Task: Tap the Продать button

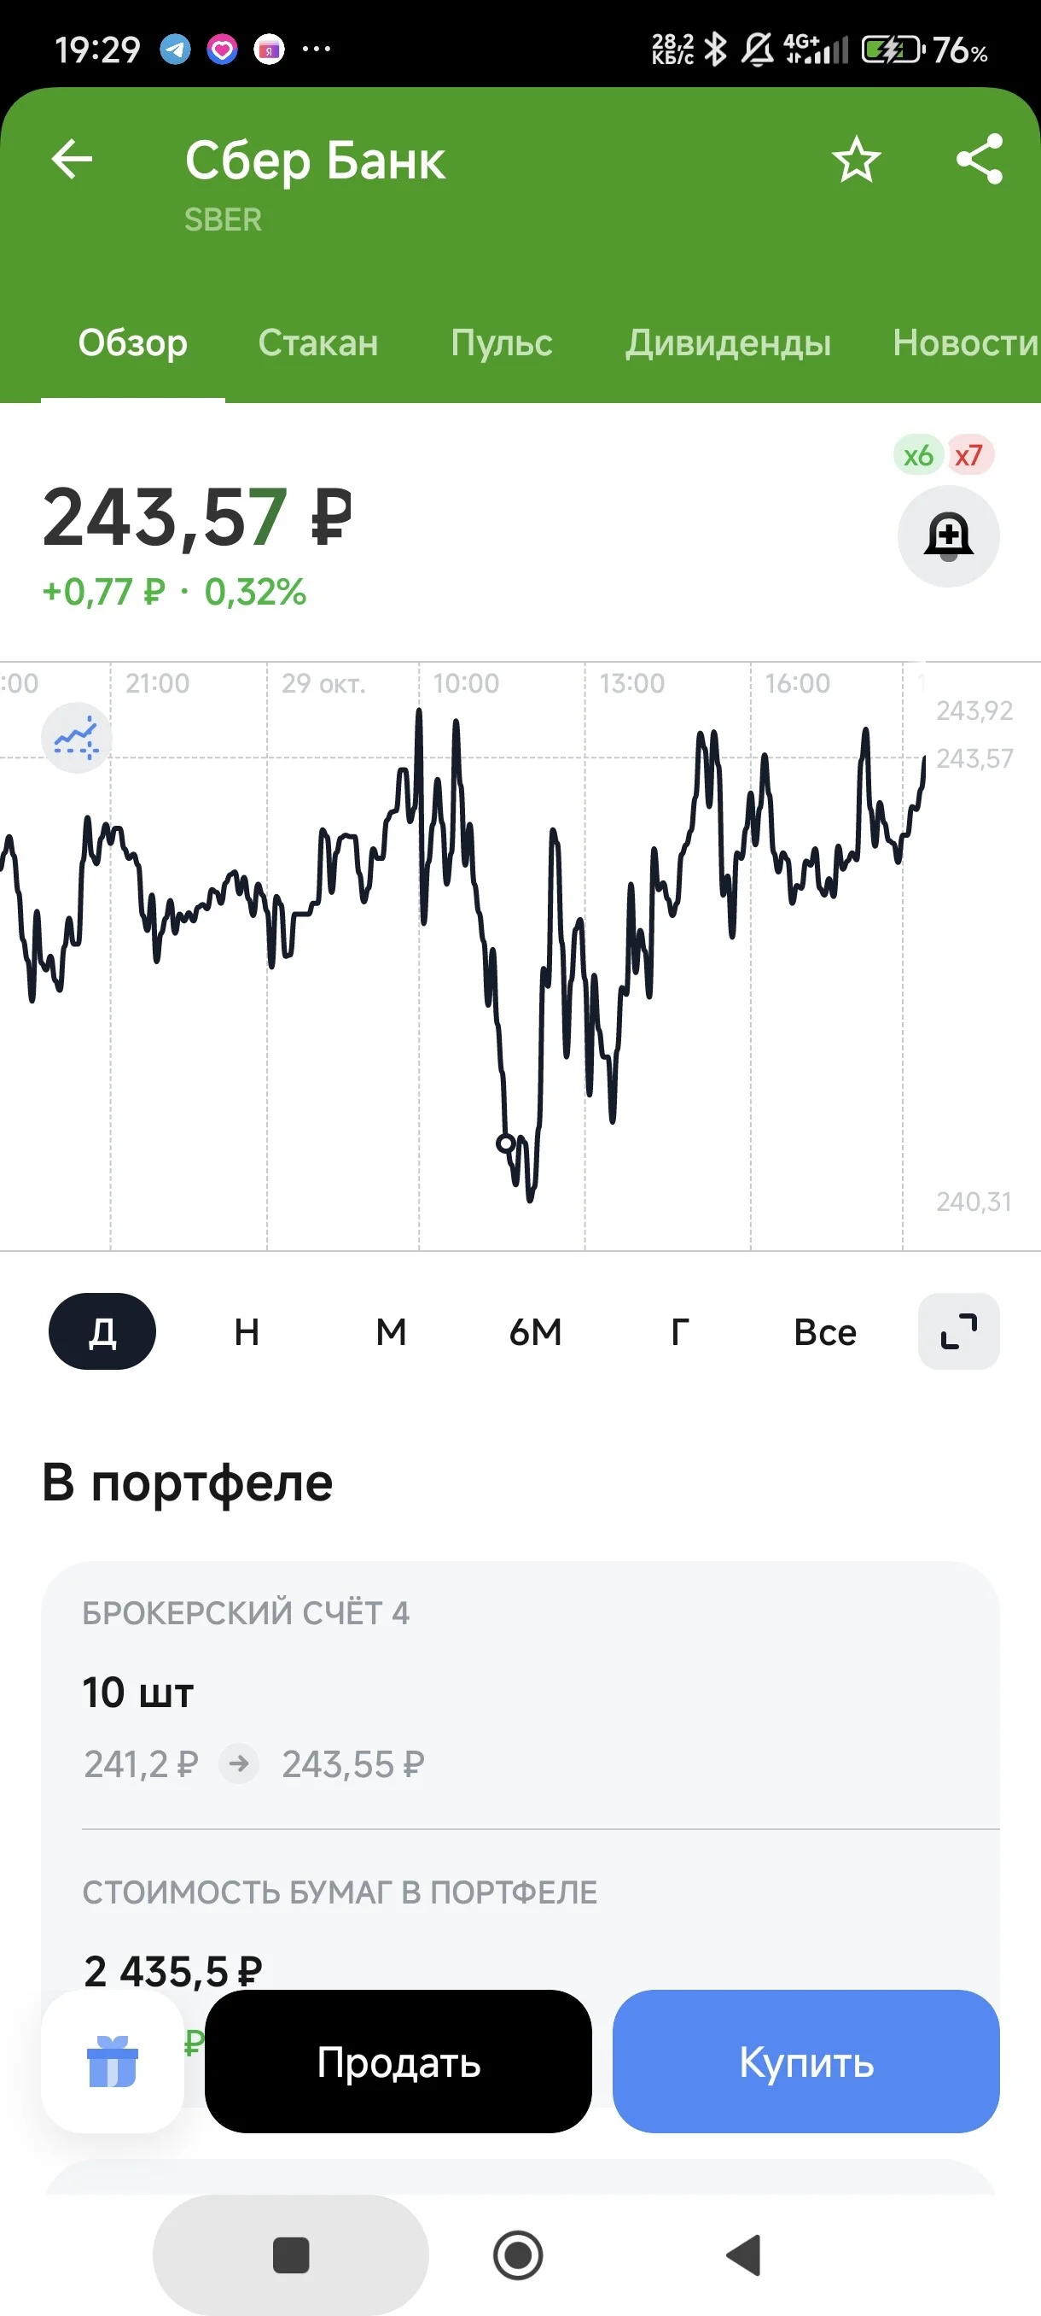Action: [x=398, y=2062]
